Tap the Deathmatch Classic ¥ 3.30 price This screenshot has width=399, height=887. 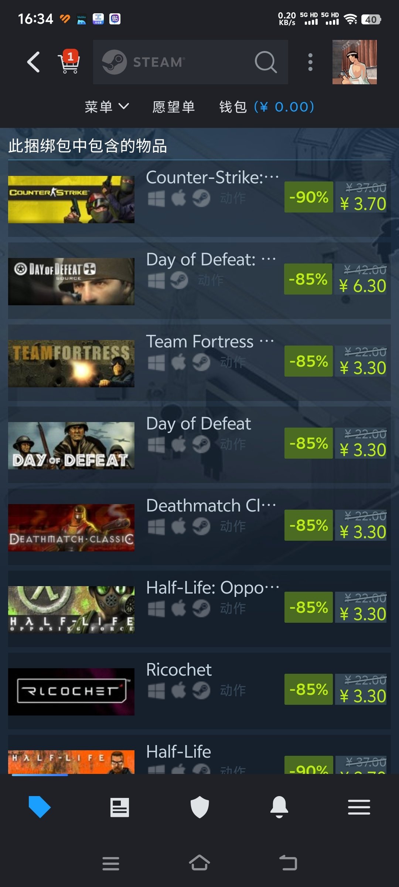click(x=362, y=532)
